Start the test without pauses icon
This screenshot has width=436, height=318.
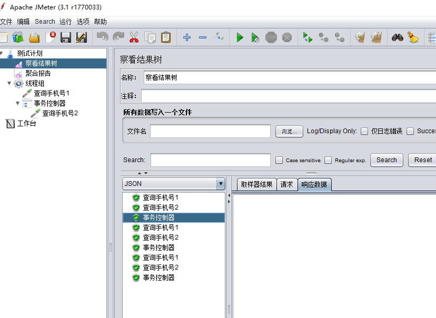[255, 37]
